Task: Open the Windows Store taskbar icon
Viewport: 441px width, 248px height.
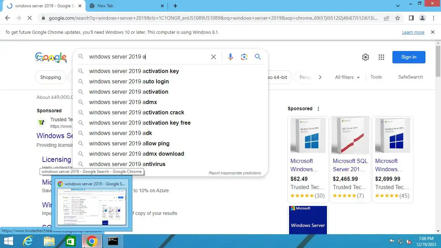Action: click(71, 241)
